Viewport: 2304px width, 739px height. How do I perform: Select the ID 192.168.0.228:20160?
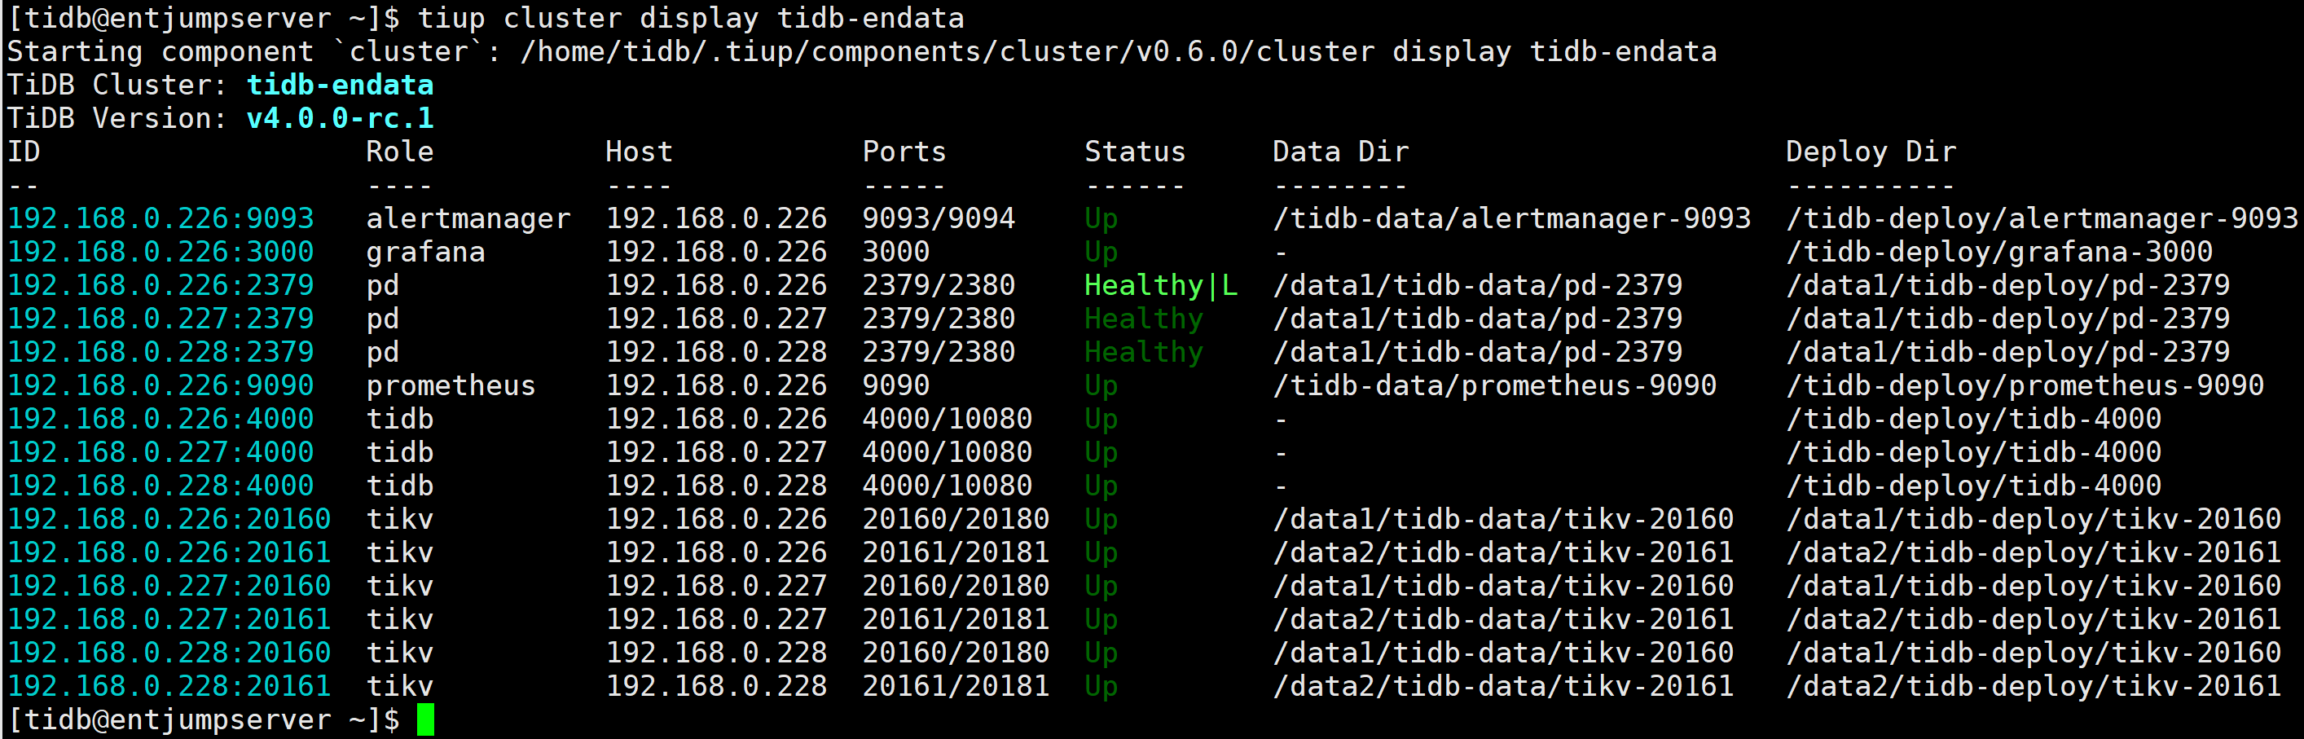[x=169, y=652]
